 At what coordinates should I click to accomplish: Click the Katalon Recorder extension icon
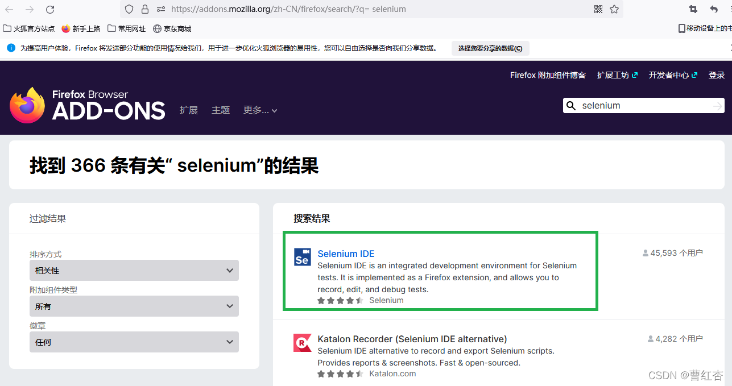point(302,342)
